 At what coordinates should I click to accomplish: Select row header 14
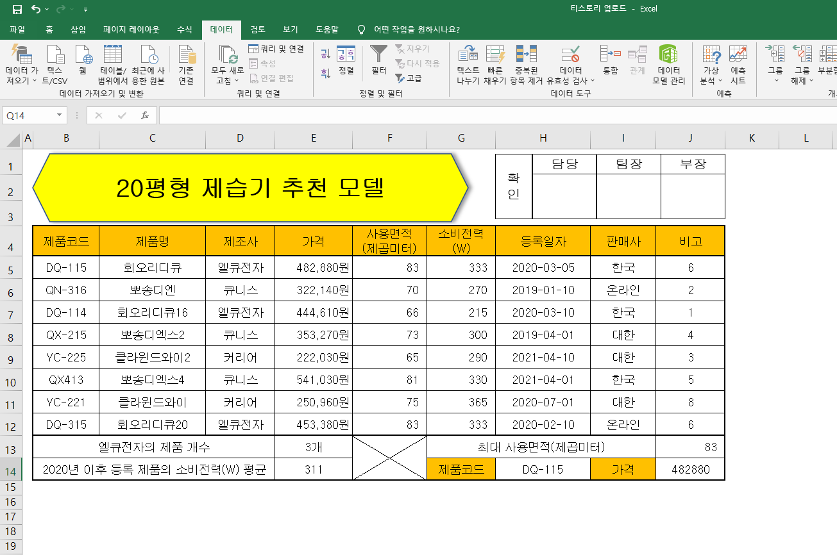coord(11,471)
